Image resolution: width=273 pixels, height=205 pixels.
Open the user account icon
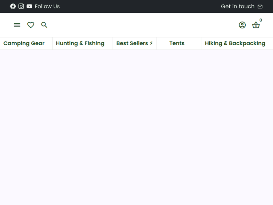242,25
